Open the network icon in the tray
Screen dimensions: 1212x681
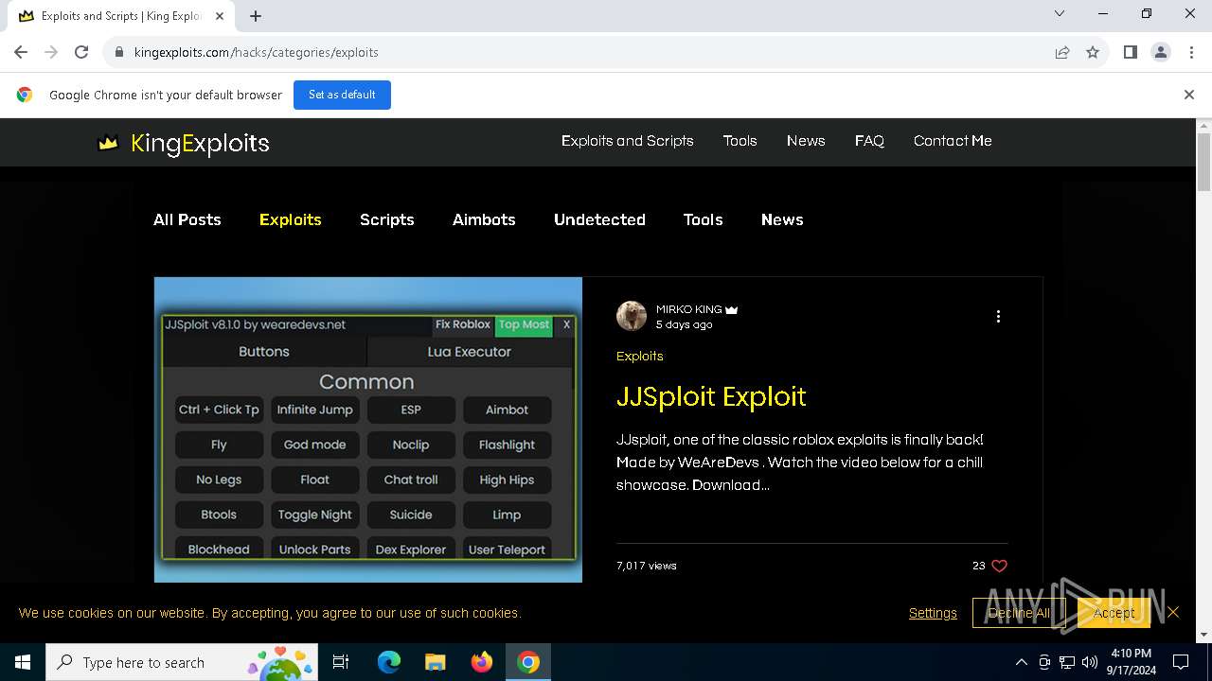[1067, 662]
